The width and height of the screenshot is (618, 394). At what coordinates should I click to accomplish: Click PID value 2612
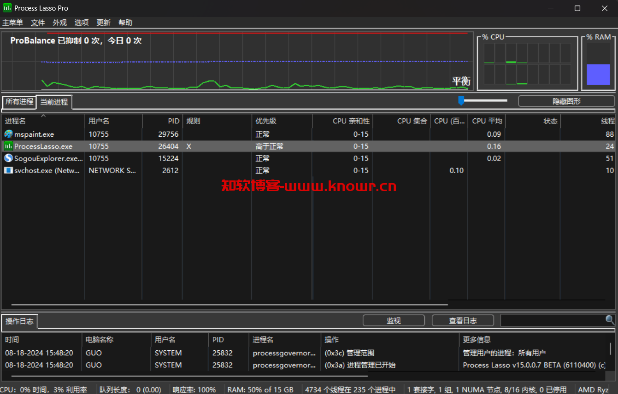[x=171, y=170]
